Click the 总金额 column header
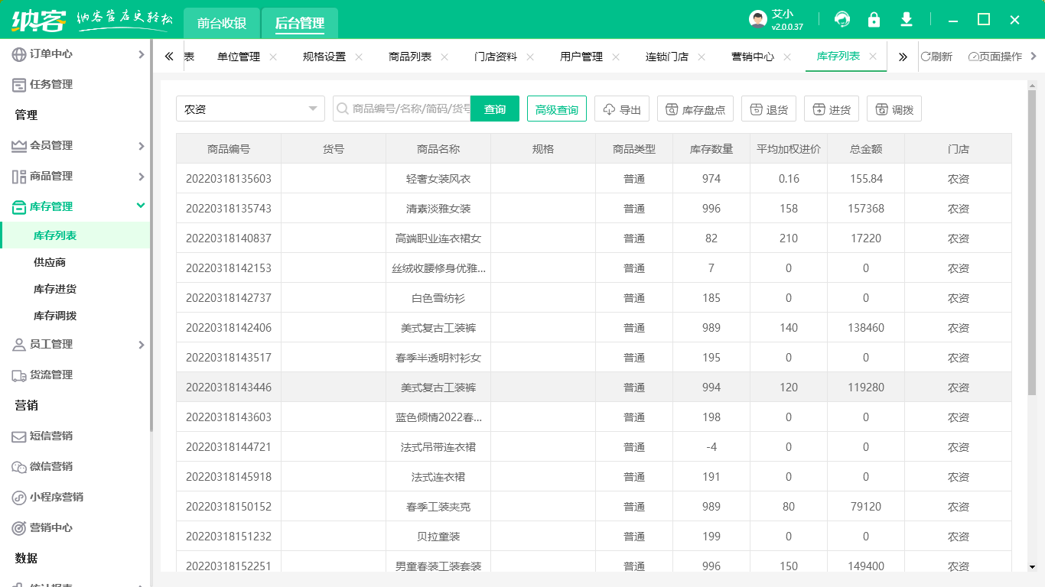The image size is (1045, 587). (866, 148)
